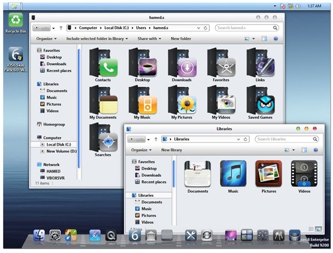Viewport: 333px width, 253px height.
Task: Launch Finder from the dock
Action: coord(39,235)
